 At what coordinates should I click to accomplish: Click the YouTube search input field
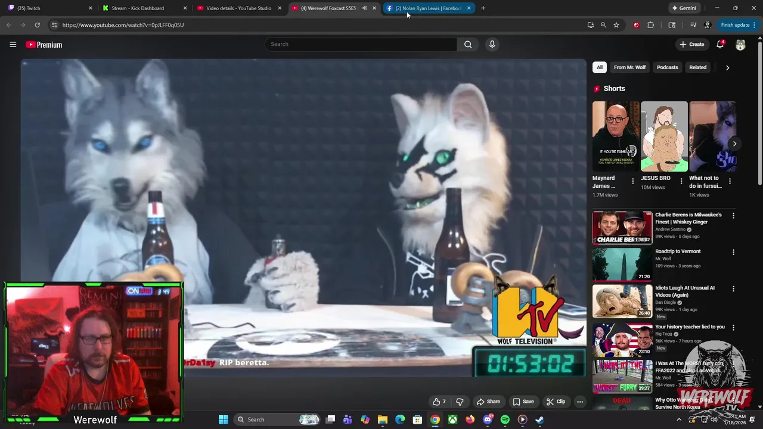pyautogui.click(x=361, y=44)
